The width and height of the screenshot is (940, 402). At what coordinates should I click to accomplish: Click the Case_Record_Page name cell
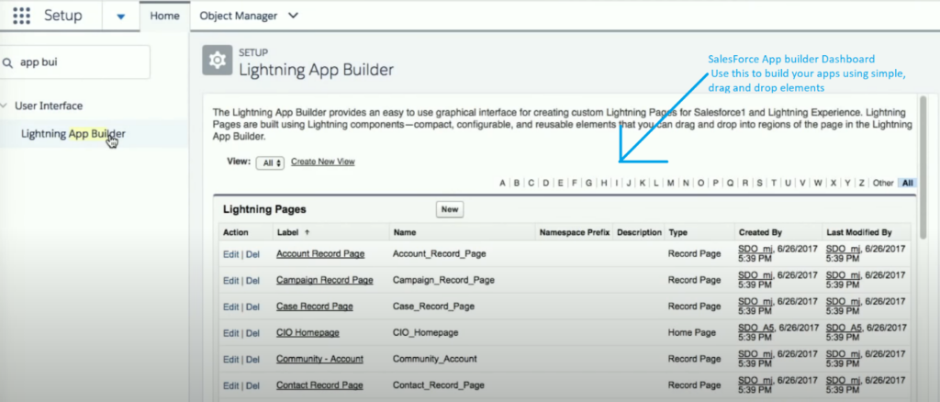(x=433, y=307)
